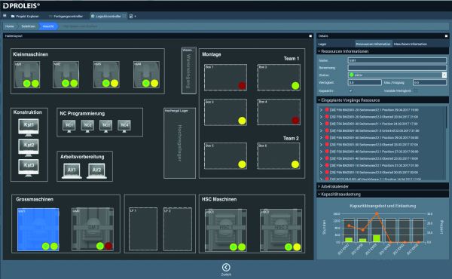The image size is (452, 279).
Task: Select the highlighted GM1 large machine
Action: point(38,229)
